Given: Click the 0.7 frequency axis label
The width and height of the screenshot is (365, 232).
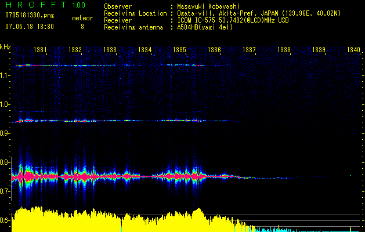Looking at the screenshot, I should (5, 191).
